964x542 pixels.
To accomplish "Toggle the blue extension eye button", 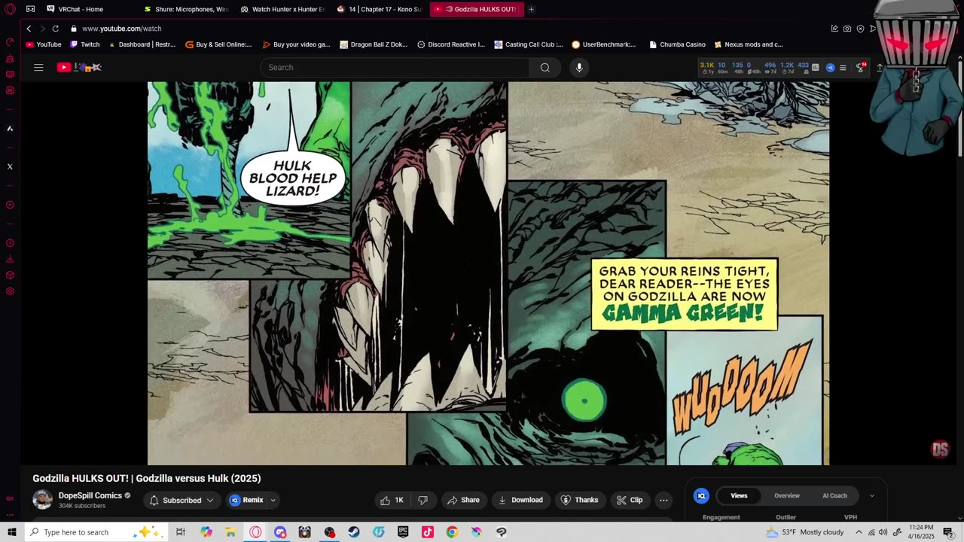I will 830,68.
